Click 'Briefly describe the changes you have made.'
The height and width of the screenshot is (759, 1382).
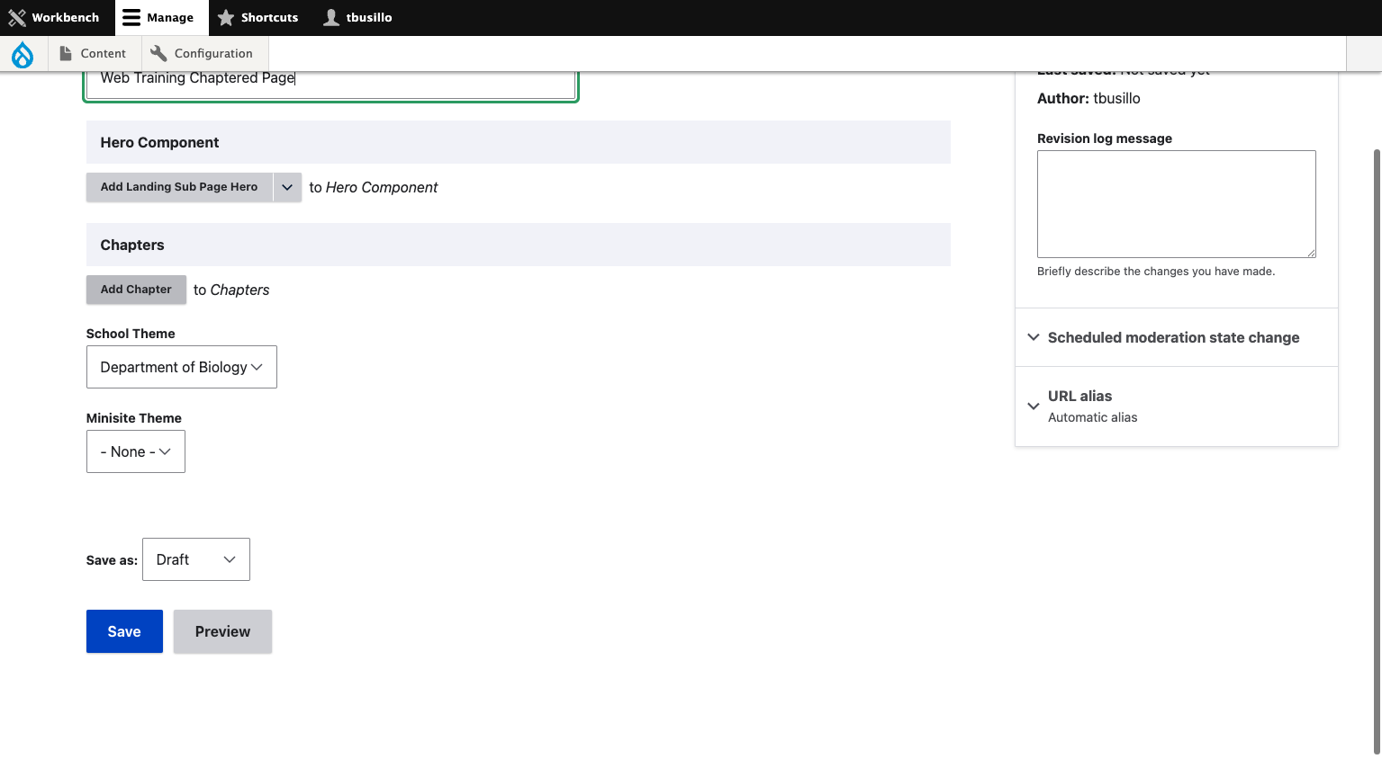coord(1156,271)
